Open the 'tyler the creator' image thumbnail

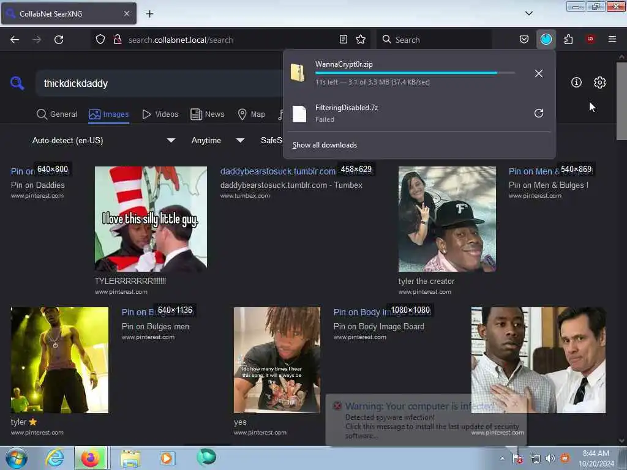447,219
